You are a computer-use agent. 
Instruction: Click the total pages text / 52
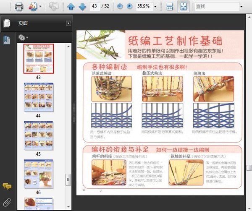(x=105, y=6)
